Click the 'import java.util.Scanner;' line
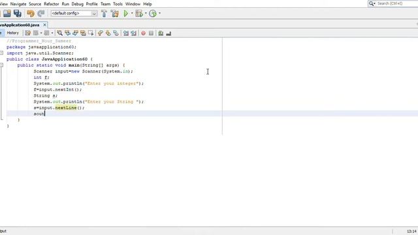 [x=40, y=53]
